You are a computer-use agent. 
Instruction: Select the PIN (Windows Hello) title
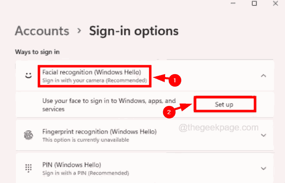click(71, 165)
